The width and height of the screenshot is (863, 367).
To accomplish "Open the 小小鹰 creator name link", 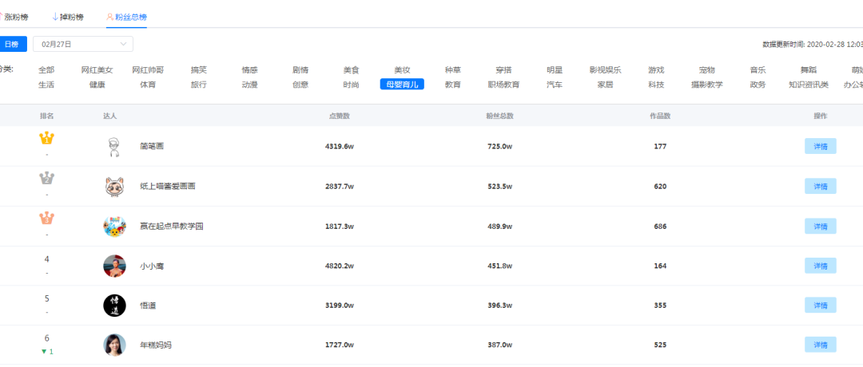I will pos(152,266).
